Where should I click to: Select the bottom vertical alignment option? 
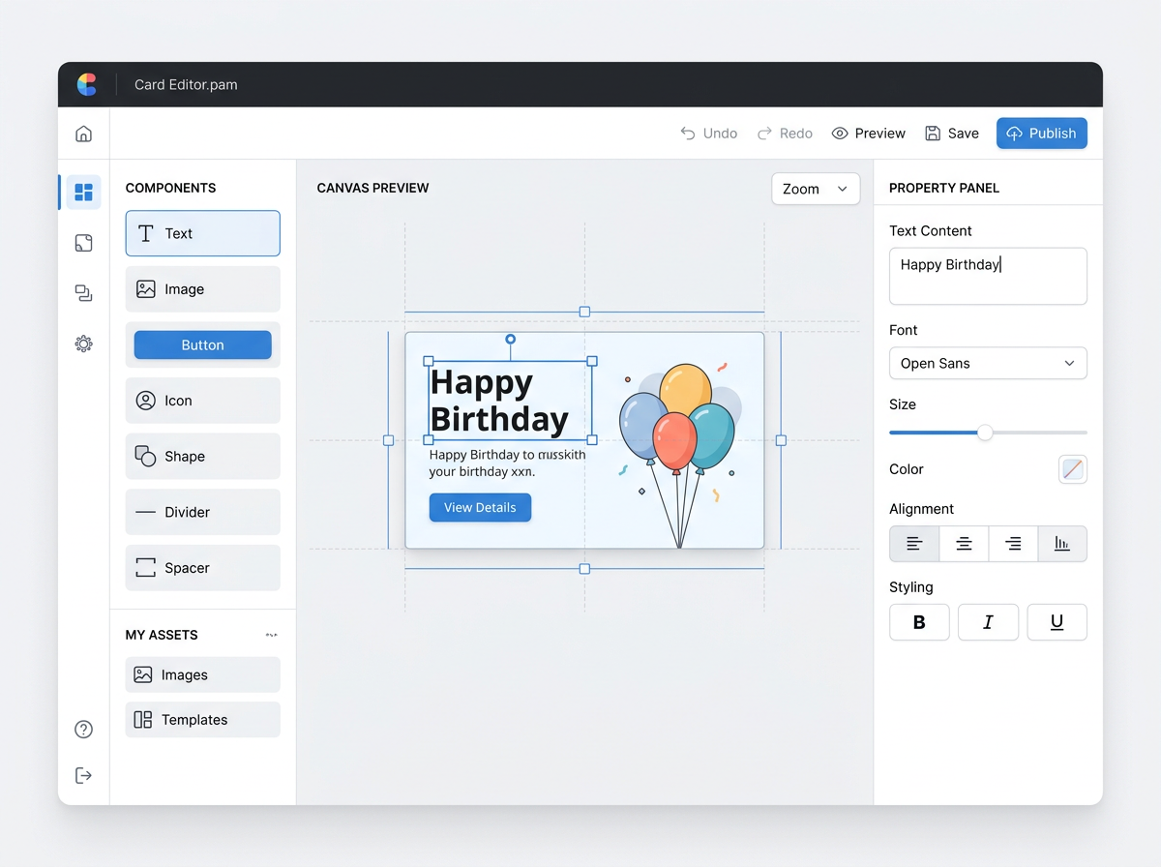point(1062,544)
